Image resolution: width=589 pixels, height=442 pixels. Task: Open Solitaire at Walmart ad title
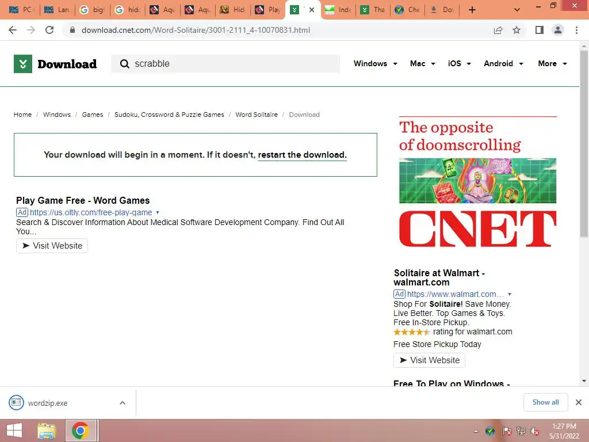point(439,277)
